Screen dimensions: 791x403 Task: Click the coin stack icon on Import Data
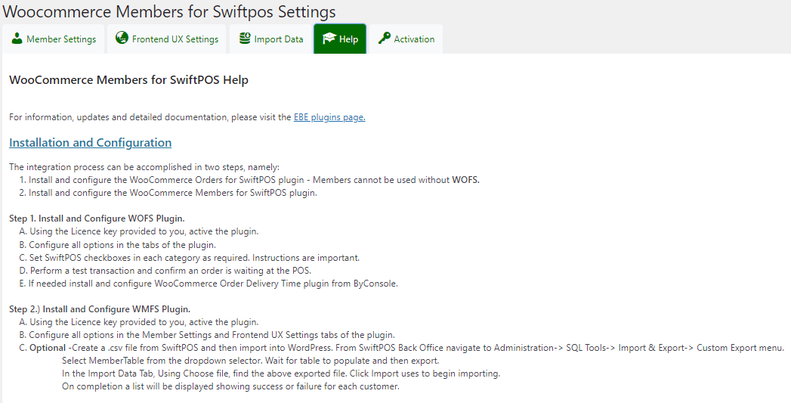tap(245, 39)
